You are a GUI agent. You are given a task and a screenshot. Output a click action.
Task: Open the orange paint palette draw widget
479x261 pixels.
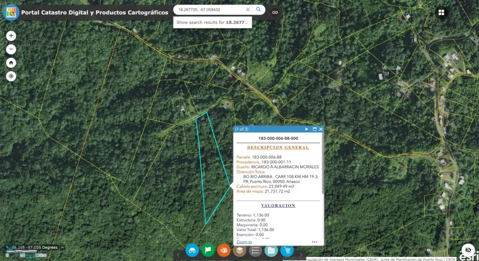(224, 250)
